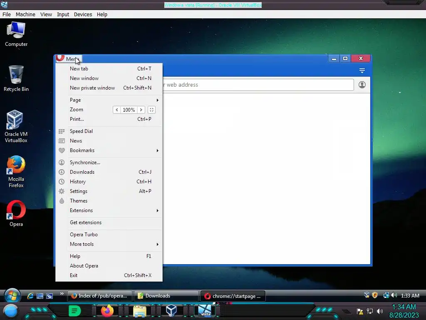Switch to Index of /pub/opera taskbar button
The width and height of the screenshot is (426, 320).
click(x=100, y=296)
